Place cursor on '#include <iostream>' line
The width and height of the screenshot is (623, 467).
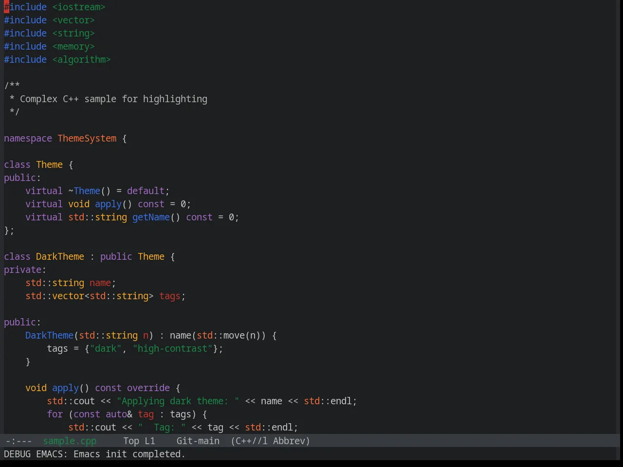pos(55,7)
